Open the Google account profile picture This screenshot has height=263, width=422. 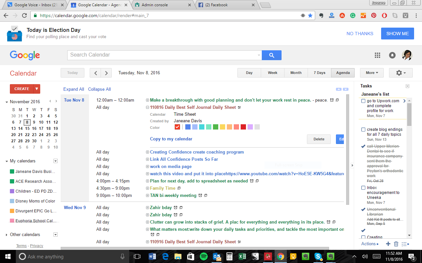(407, 55)
